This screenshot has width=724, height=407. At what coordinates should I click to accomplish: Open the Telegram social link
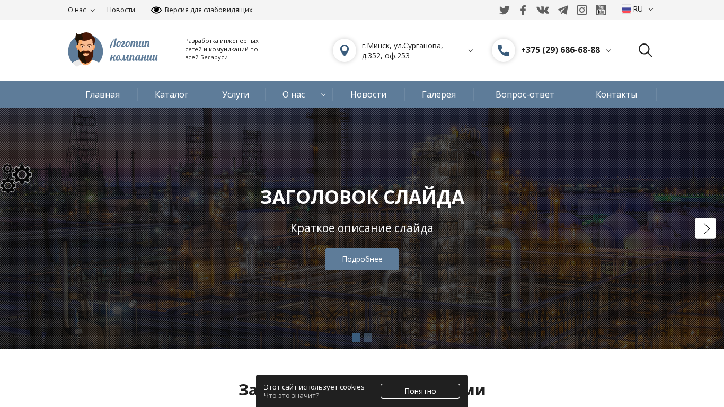click(x=563, y=10)
